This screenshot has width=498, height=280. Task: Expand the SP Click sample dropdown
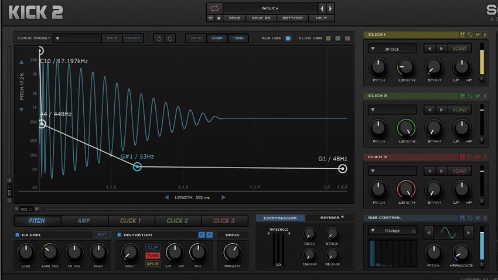point(392,49)
